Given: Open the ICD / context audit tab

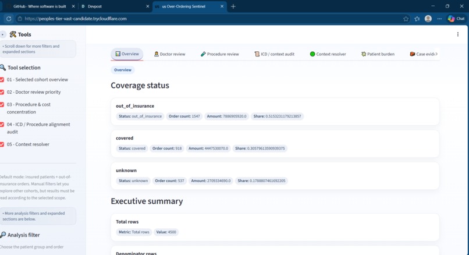Looking at the screenshot, I should click(274, 54).
